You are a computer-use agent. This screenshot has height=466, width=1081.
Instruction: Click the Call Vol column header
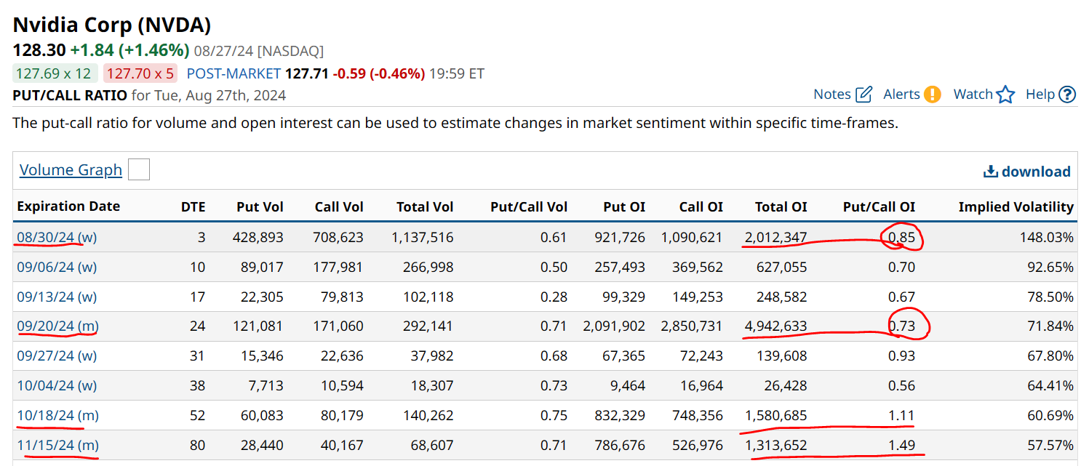pos(339,207)
